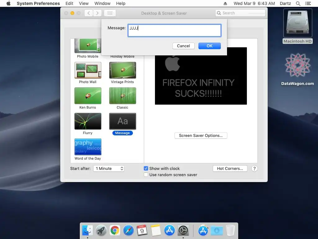Image resolution: width=318 pixels, height=239 pixels.
Task: Click the preferences Search field
Action: (240, 13)
